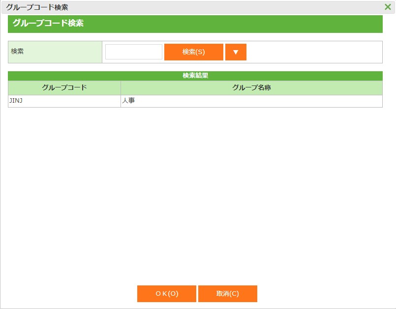
Task: Click the 検索 text input field
Action: [x=134, y=52]
